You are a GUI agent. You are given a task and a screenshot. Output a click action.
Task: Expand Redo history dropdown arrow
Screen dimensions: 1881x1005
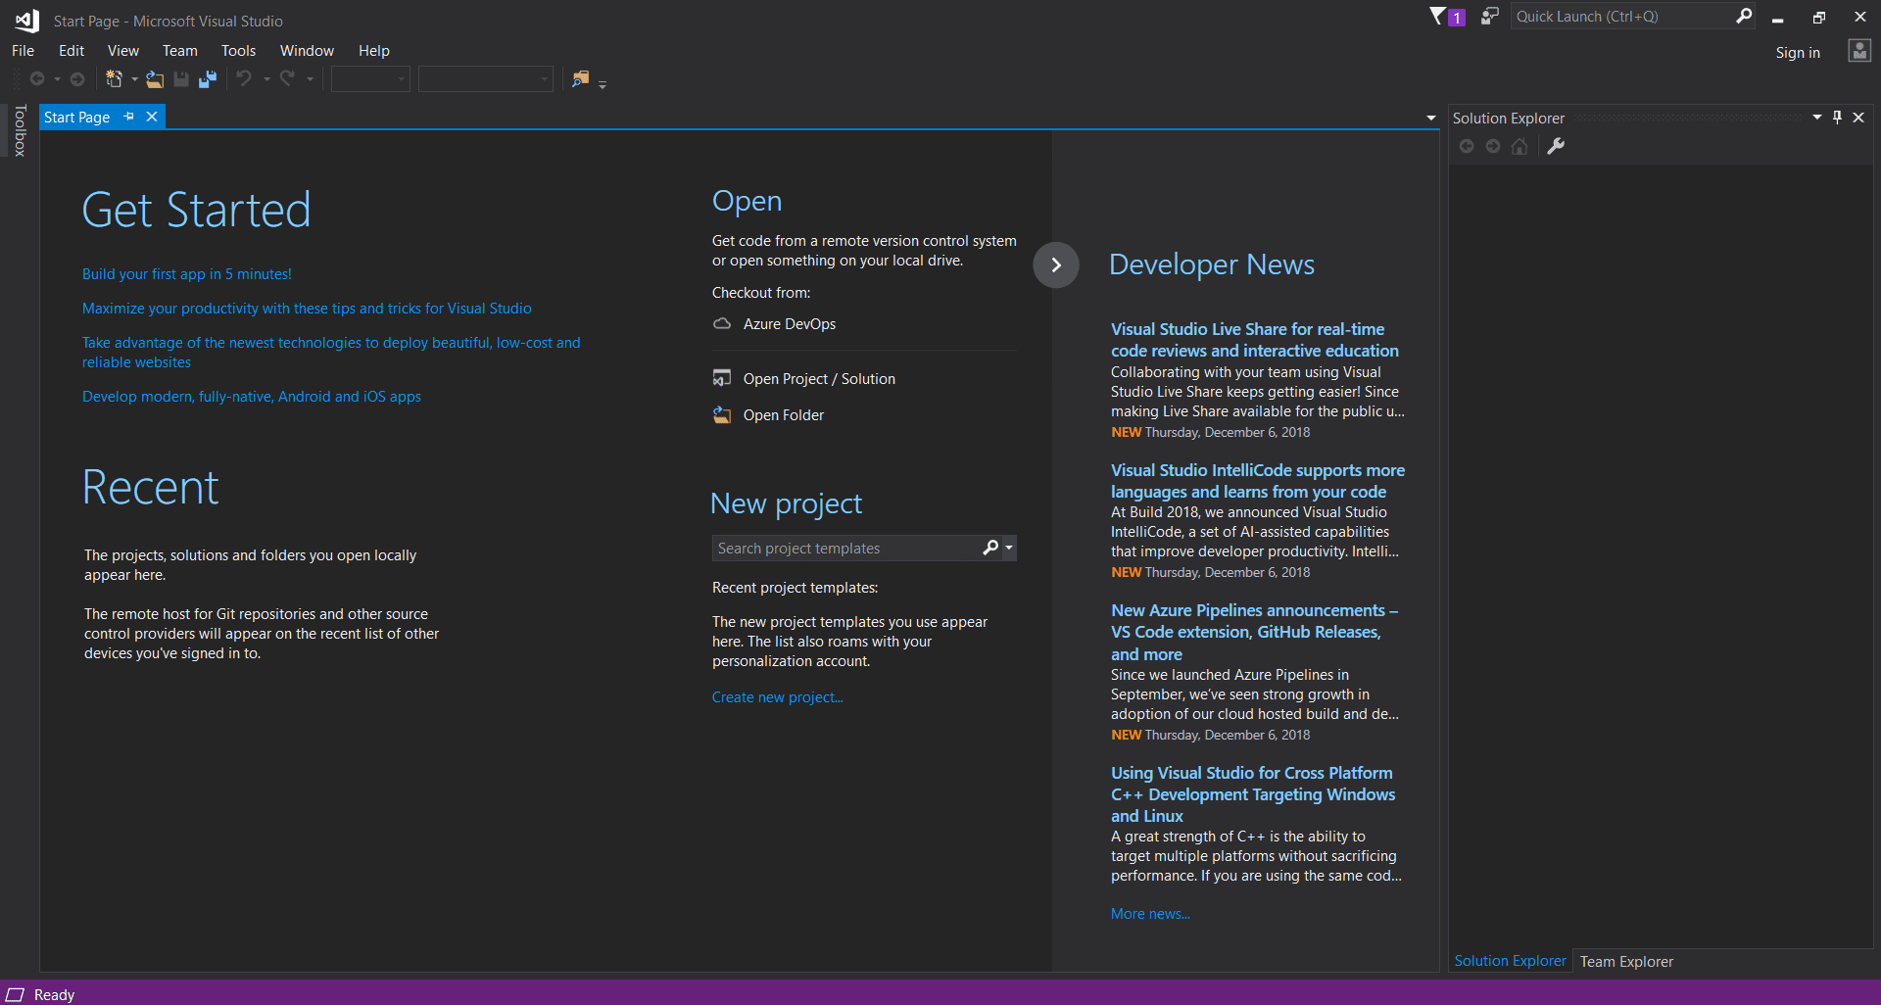(310, 79)
